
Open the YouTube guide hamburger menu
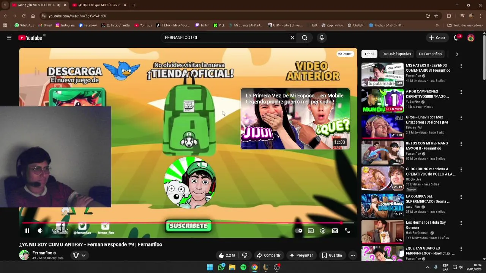(x=9, y=38)
